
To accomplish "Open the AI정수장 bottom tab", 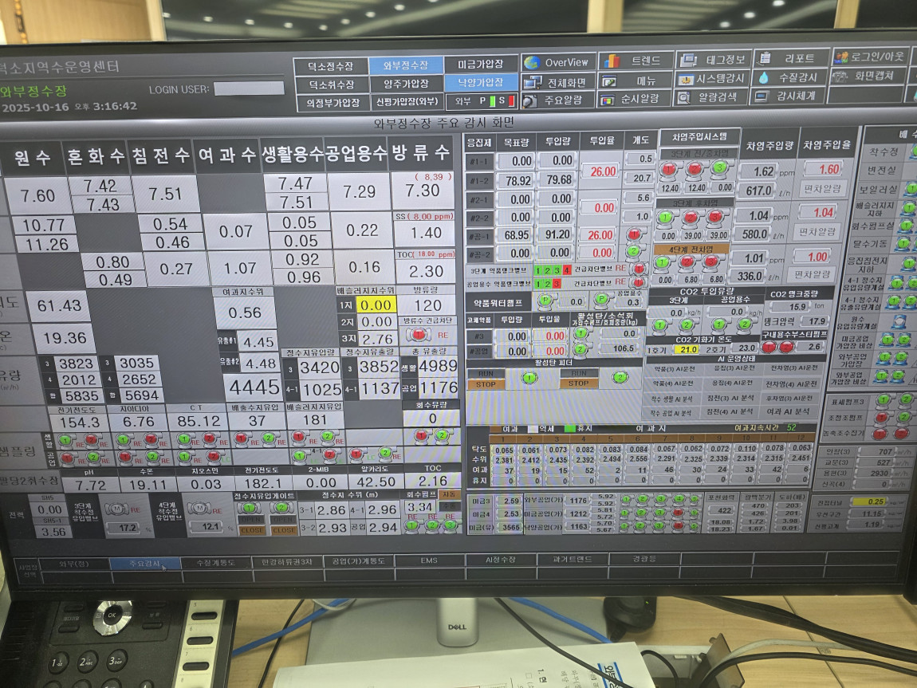I will click(x=501, y=560).
